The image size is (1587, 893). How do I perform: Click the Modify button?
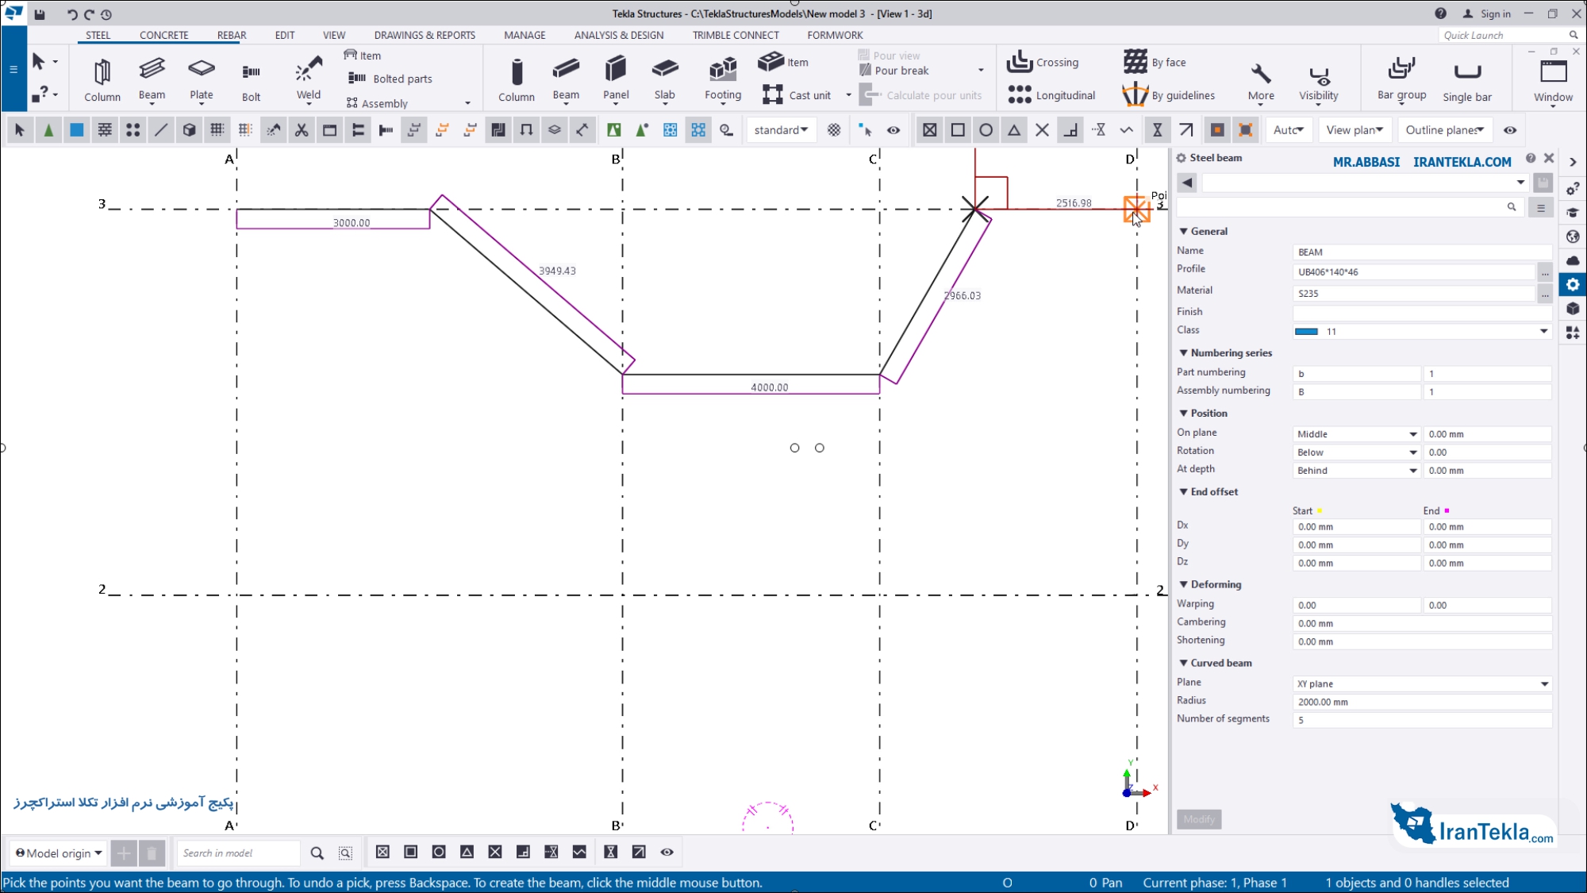click(x=1199, y=820)
